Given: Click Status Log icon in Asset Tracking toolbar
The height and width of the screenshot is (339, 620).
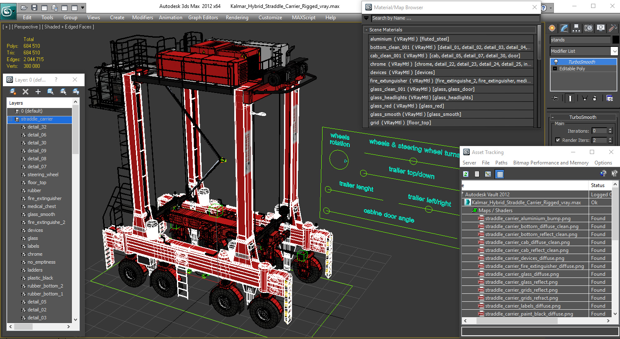Looking at the screenshot, I should point(477,174).
